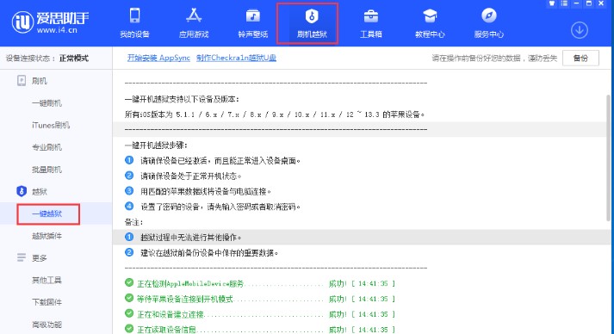Choose 批量刷机 in the sidebar
Viewport: 614px width, 334px height.
click(47, 170)
